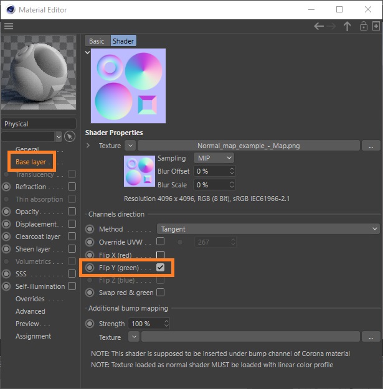Viewport: 383px width, 389px height.
Task: Click the material picker arrow icon
Action: click(x=71, y=136)
